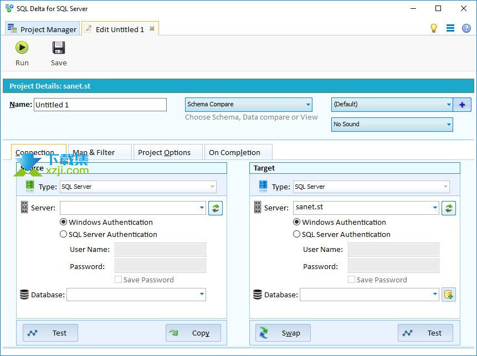This screenshot has width=477, height=356.
Task: Click the SQL Delta app icon
Action: pyautogui.click(x=9, y=8)
